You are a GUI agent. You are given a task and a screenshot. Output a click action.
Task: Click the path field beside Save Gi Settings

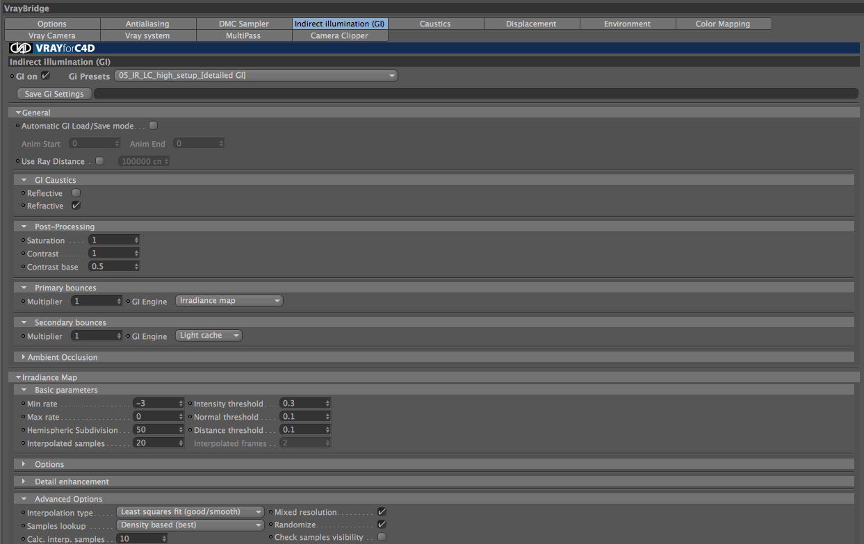pos(476,94)
